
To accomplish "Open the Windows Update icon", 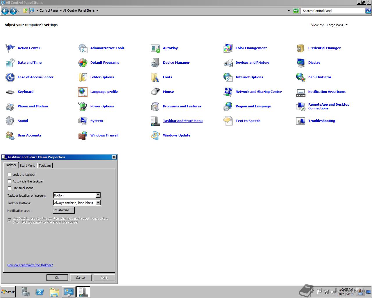I will (155, 135).
